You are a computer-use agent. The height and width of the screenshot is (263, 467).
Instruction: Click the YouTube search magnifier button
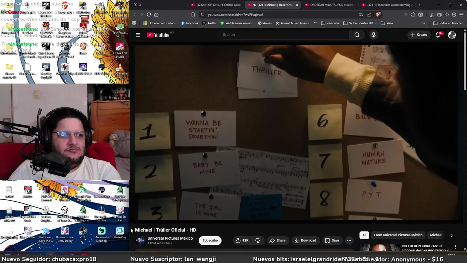point(357,35)
